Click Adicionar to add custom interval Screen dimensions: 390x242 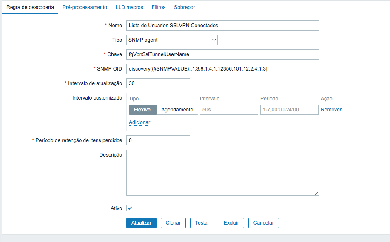(x=139, y=122)
